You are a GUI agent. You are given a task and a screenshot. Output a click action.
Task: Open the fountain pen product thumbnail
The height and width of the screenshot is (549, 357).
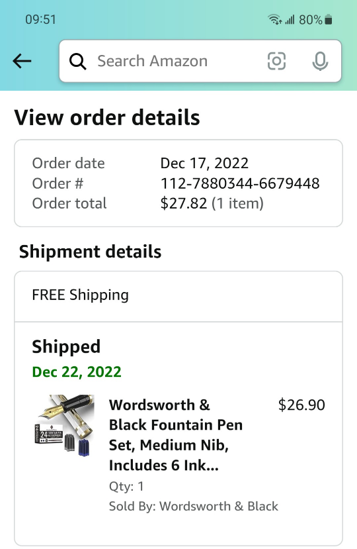click(65, 426)
